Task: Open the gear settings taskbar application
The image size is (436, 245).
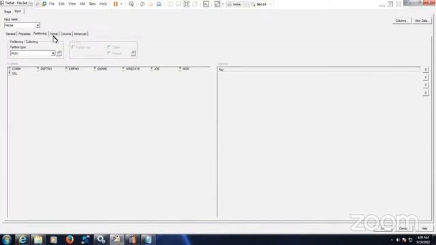Action: [101, 240]
